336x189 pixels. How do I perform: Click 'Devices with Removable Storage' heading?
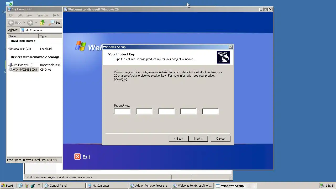click(x=35, y=57)
